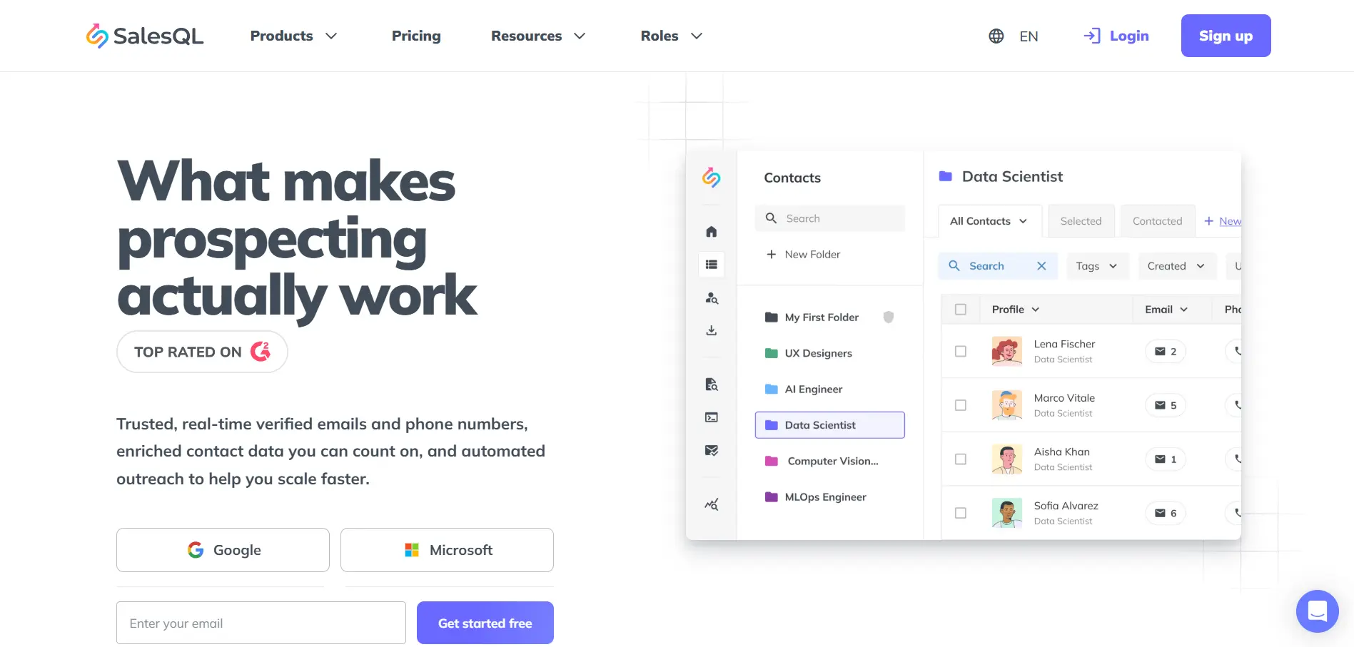Click Lena Fischer's avatar
The width and height of the screenshot is (1354, 647).
(x=1007, y=351)
